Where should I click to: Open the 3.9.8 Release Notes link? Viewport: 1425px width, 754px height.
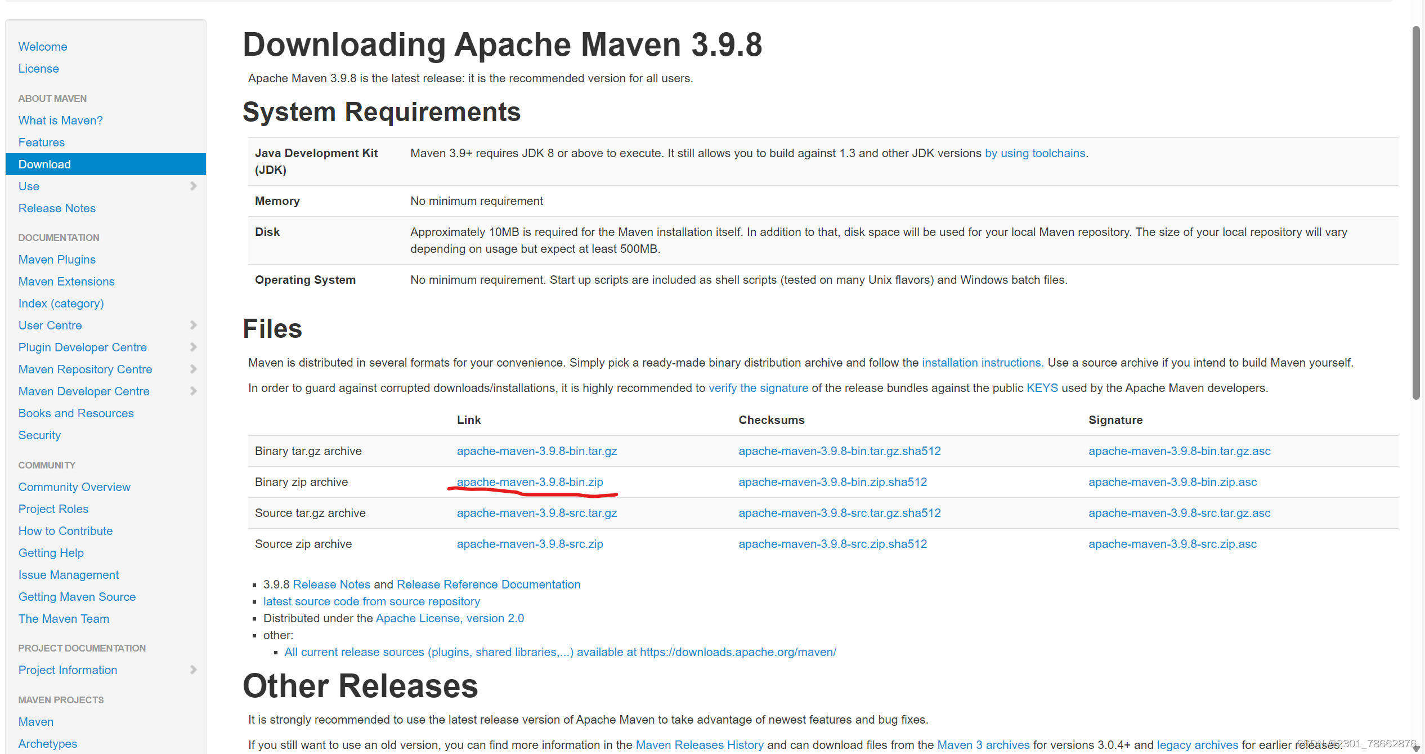coord(331,585)
